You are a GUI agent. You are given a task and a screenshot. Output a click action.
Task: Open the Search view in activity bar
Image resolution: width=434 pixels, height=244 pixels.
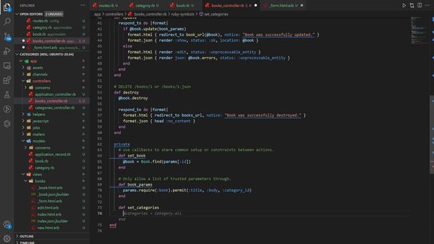(x=7, y=22)
